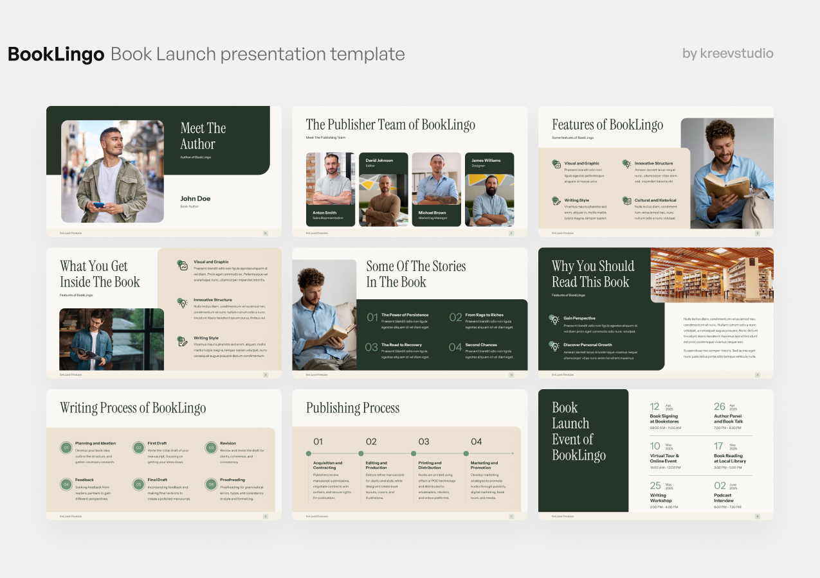Click the Proofreading step 06 badge
Viewport: 820px width, 578px height.
tap(212, 484)
